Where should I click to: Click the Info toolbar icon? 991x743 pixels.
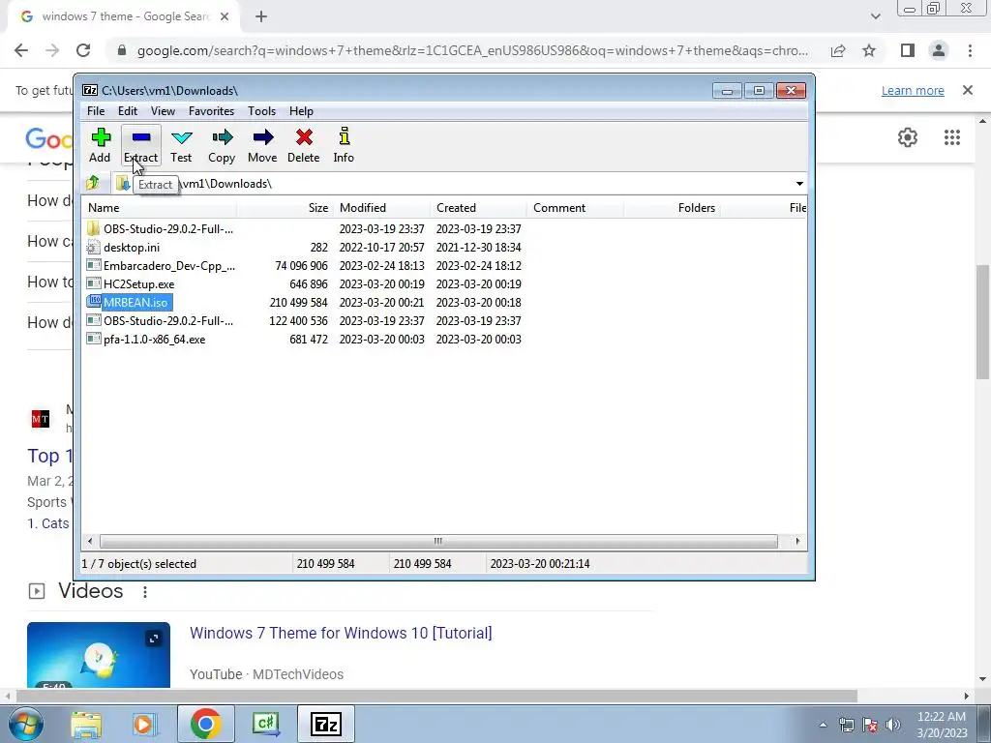[x=344, y=145]
